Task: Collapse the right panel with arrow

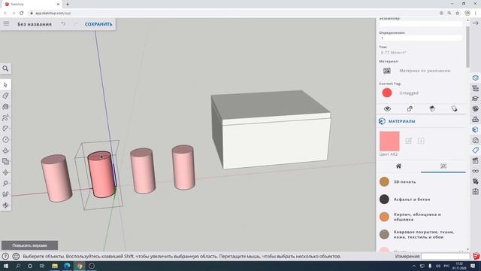Action: pos(475,23)
